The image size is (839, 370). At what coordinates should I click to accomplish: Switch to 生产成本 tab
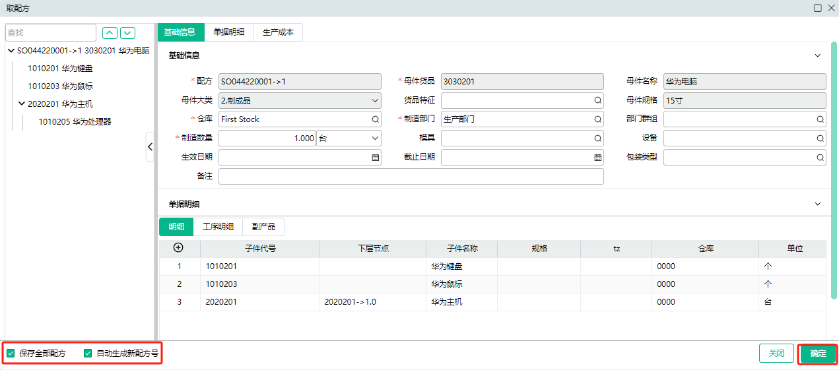[278, 32]
